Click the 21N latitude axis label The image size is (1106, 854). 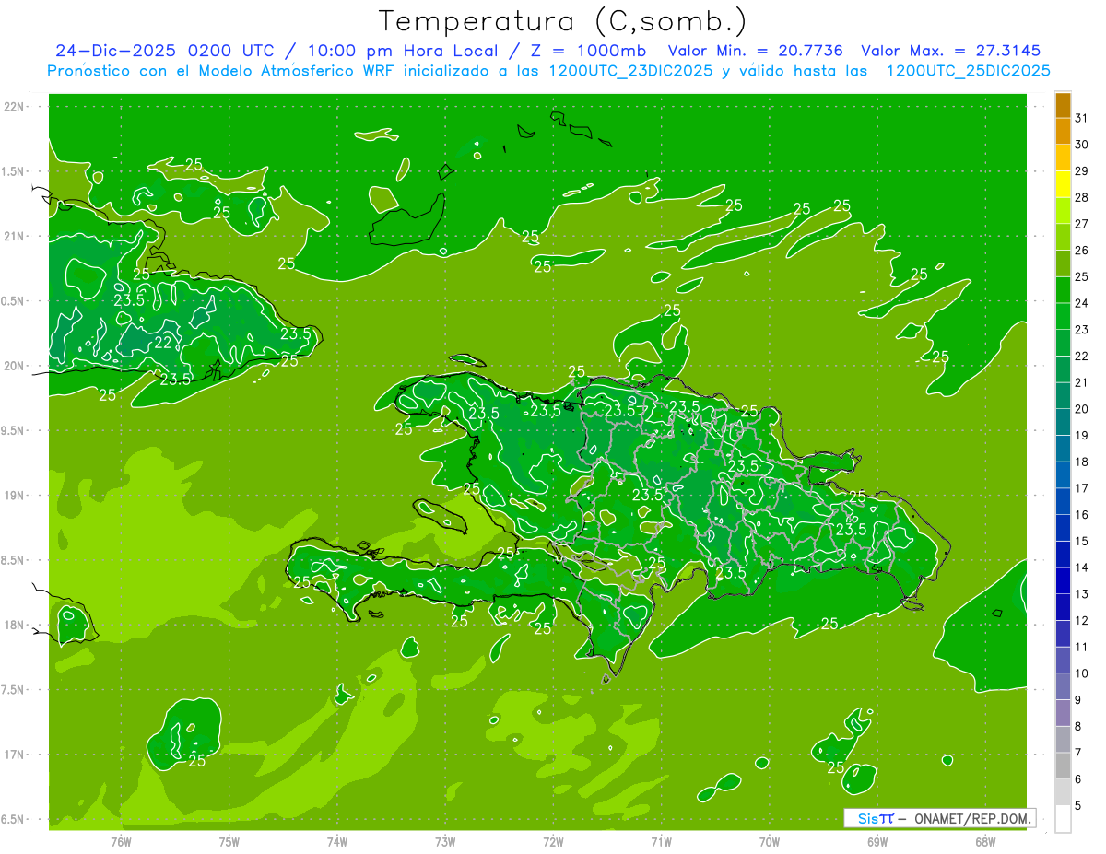(x=14, y=236)
